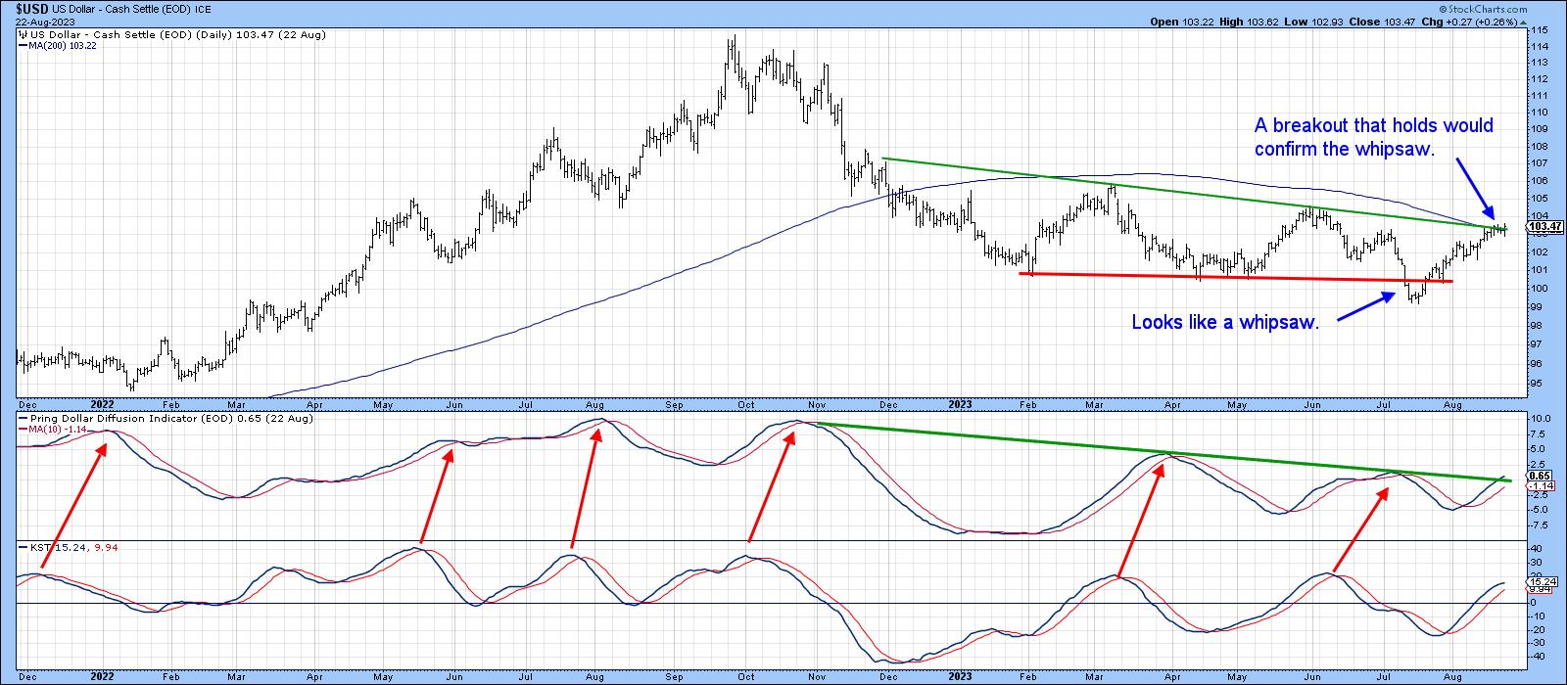This screenshot has height=685, width=1567.
Task: Click the 'Looks like a whipsaw.' annotation
Action: pos(1224,322)
